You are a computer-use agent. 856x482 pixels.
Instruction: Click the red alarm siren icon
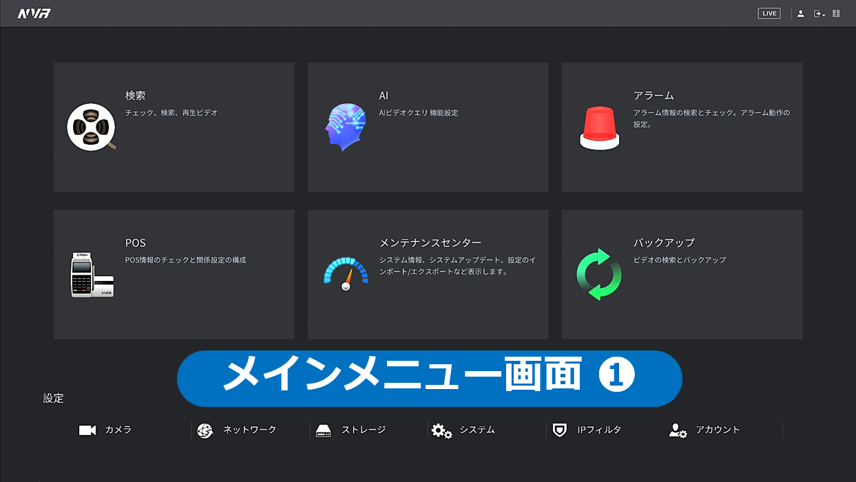(x=599, y=128)
